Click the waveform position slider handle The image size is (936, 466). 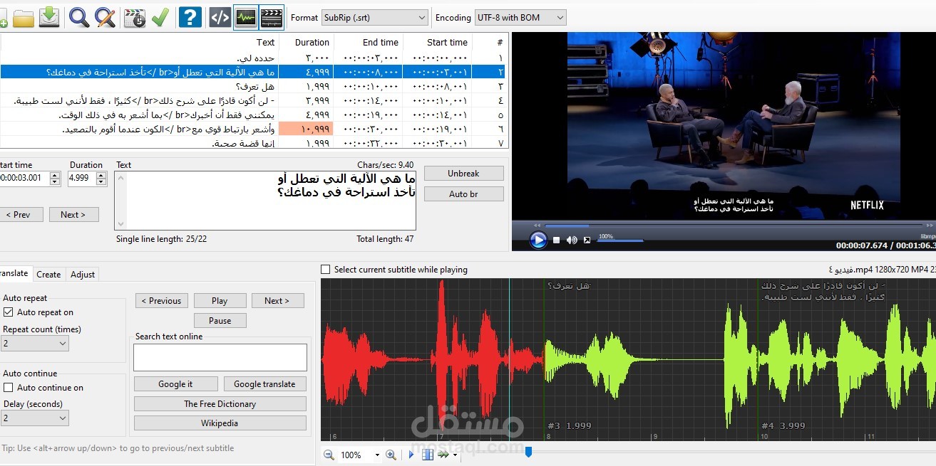pos(528,451)
